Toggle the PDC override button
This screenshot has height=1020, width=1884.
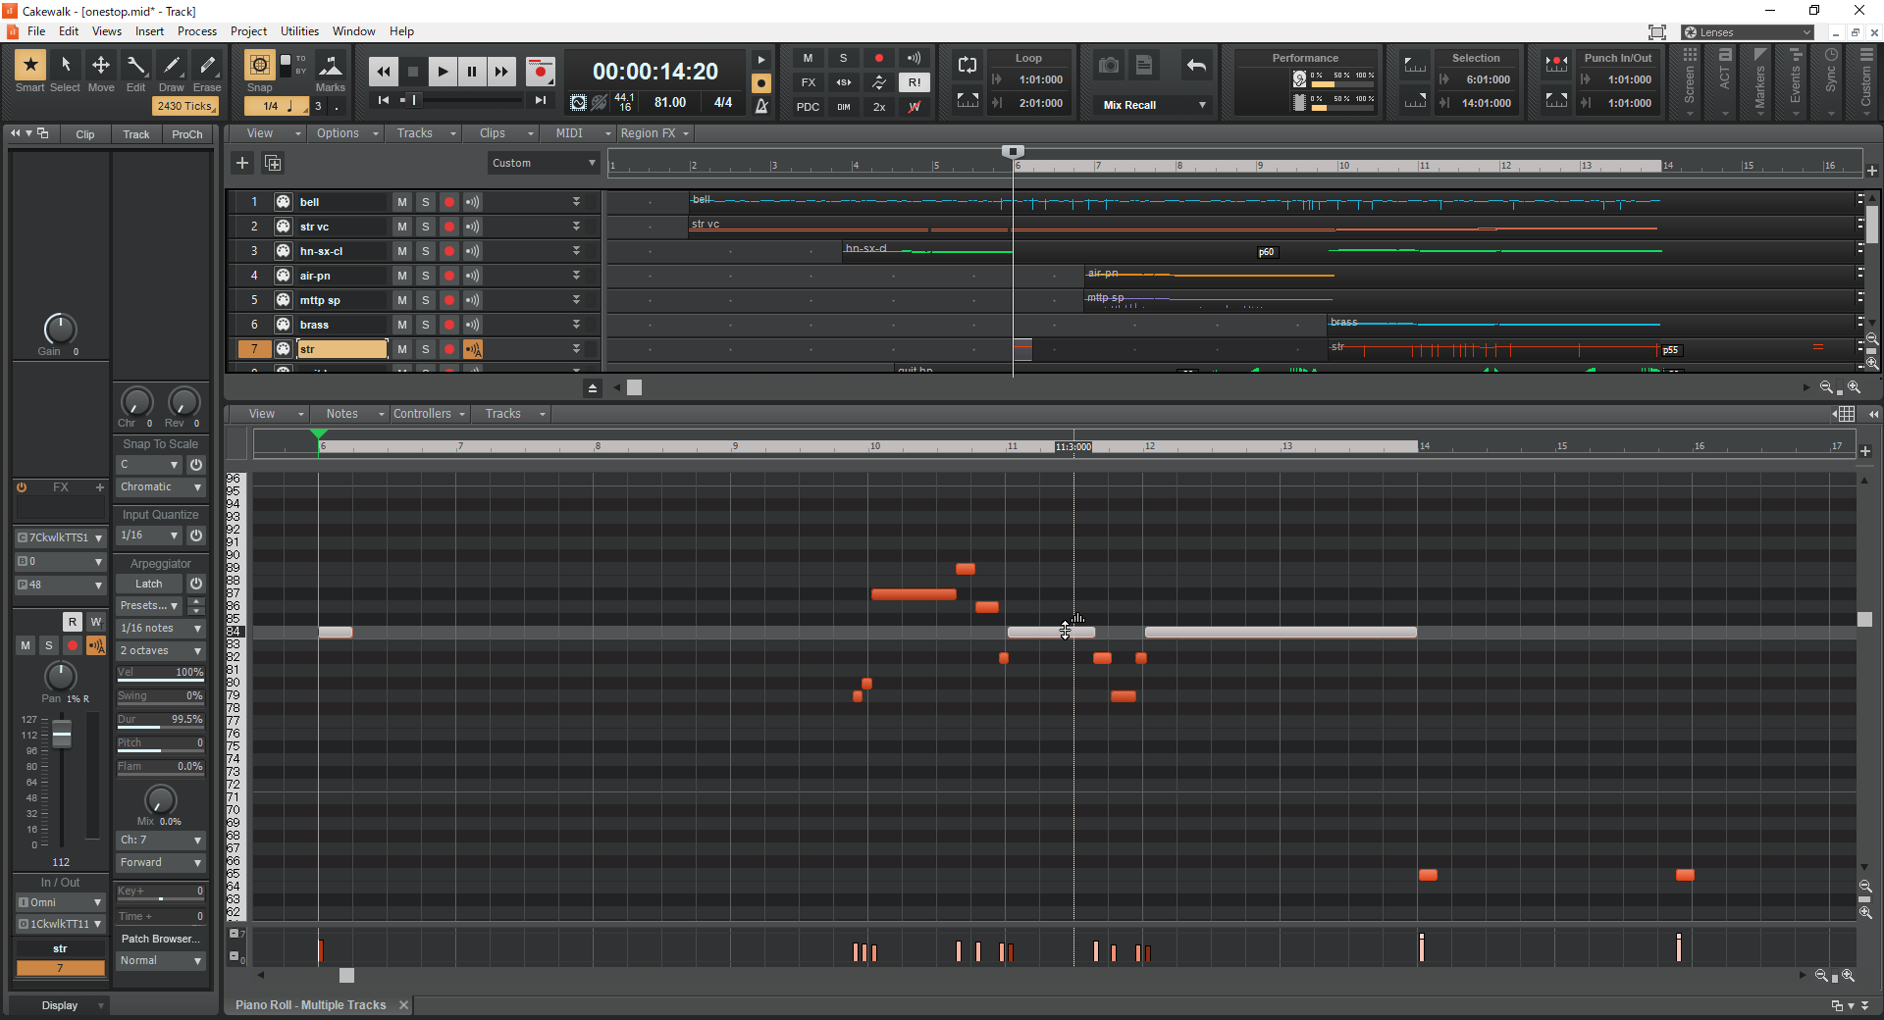point(808,107)
